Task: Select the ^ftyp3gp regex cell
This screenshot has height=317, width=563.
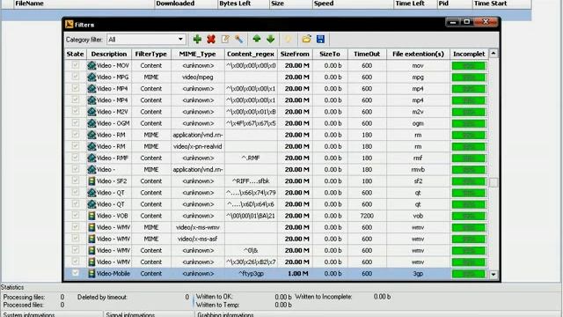Action: (x=251, y=274)
